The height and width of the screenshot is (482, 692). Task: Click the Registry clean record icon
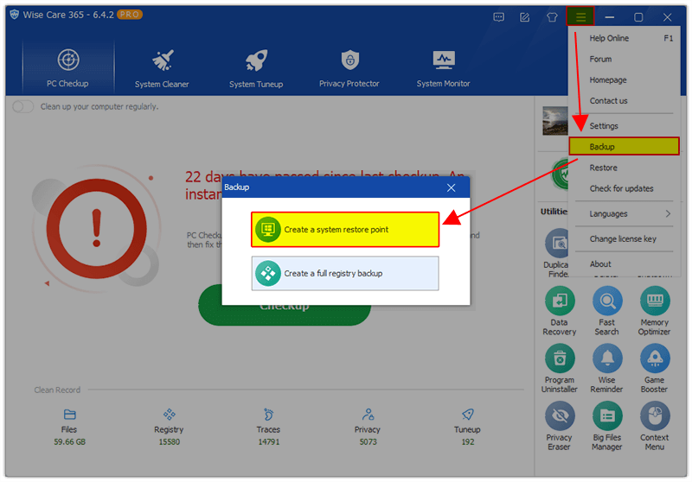coord(169,415)
